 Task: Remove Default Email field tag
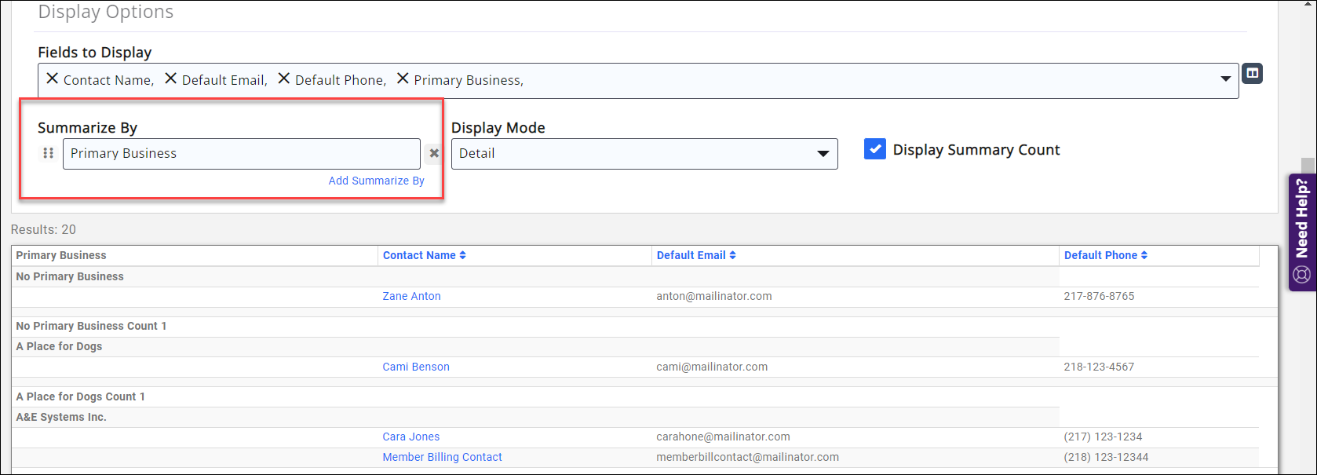pyautogui.click(x=171, y=79)
